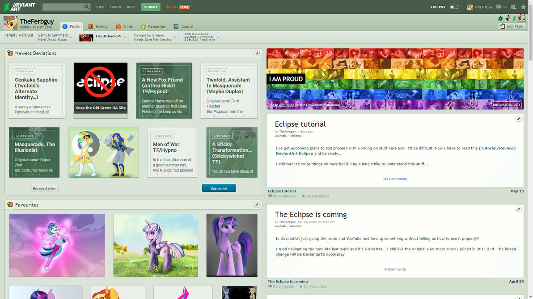Expand the Fire-D-home group dropdown arrow
Image resolution: width=533 pixels, height=299 pixels.
(124, 37)
